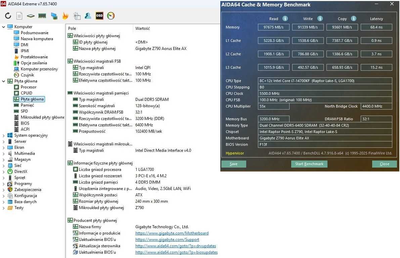Click Close button in benchmark window
Viewport: 400px width, 258px height.
click(x=385, y=164)
